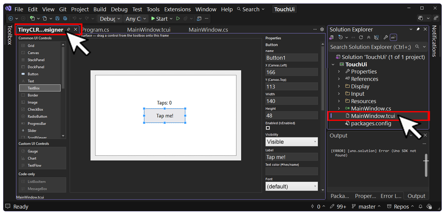Screen dimensions: 444x213
Task: Open the Debug configuration dropdown
Action: click(x=110, y=19)
